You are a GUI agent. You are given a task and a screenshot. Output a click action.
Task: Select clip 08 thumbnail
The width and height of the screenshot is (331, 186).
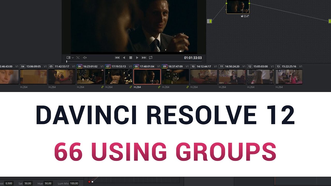pos(147,77)
